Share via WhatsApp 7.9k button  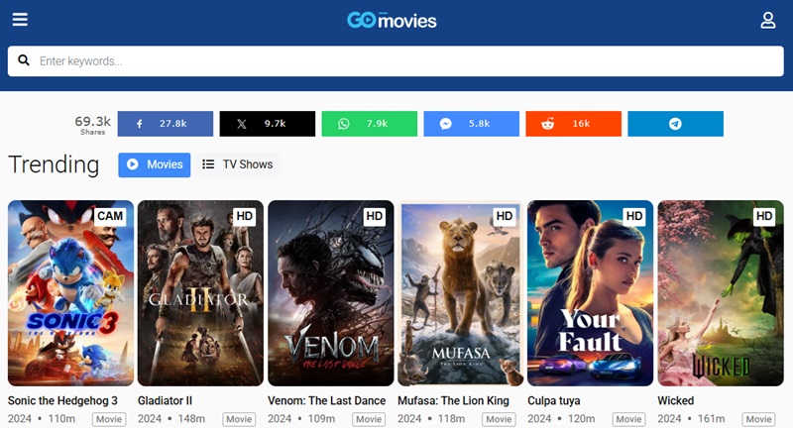click(x=369, y=124)
